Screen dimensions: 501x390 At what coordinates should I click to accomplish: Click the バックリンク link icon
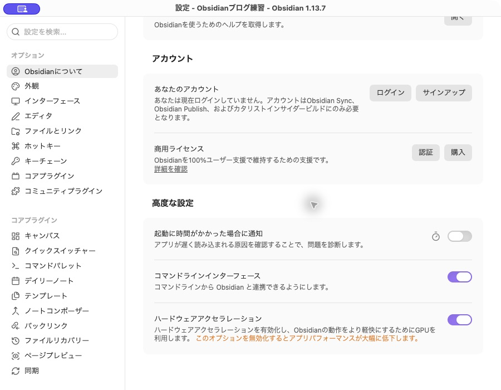(x=16, y=326)
